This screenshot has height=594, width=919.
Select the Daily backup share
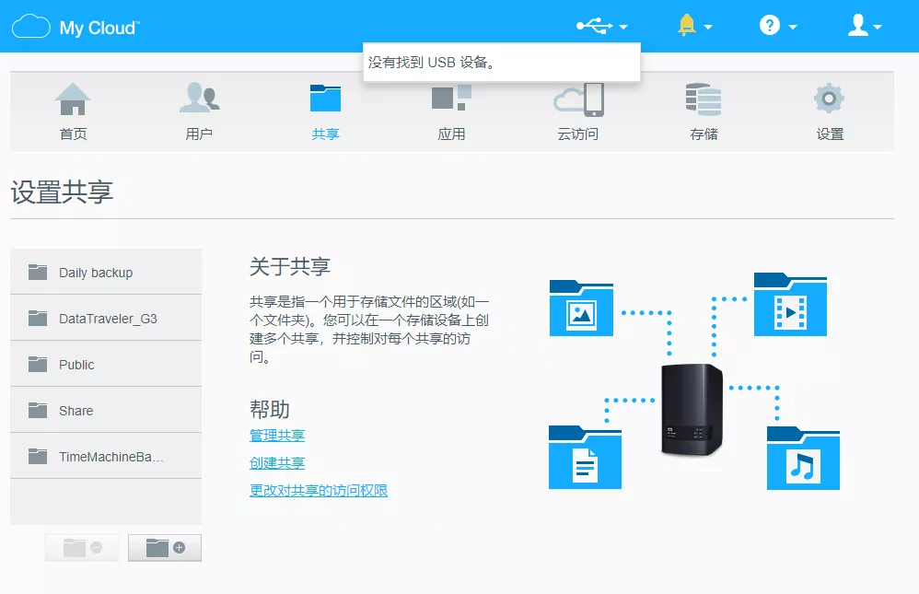pyautogui.click(x=106, y=272)
